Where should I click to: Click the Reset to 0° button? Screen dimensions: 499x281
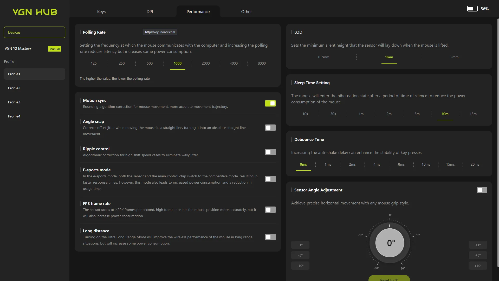coord(389,278)
